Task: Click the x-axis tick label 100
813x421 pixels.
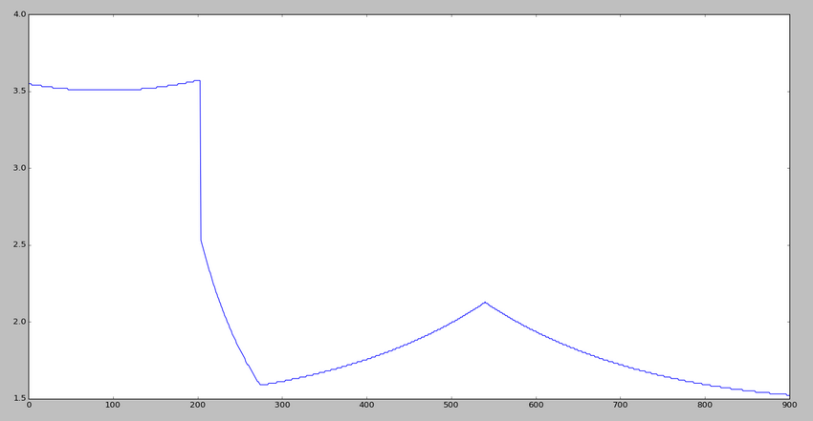Action: point(113,407)
